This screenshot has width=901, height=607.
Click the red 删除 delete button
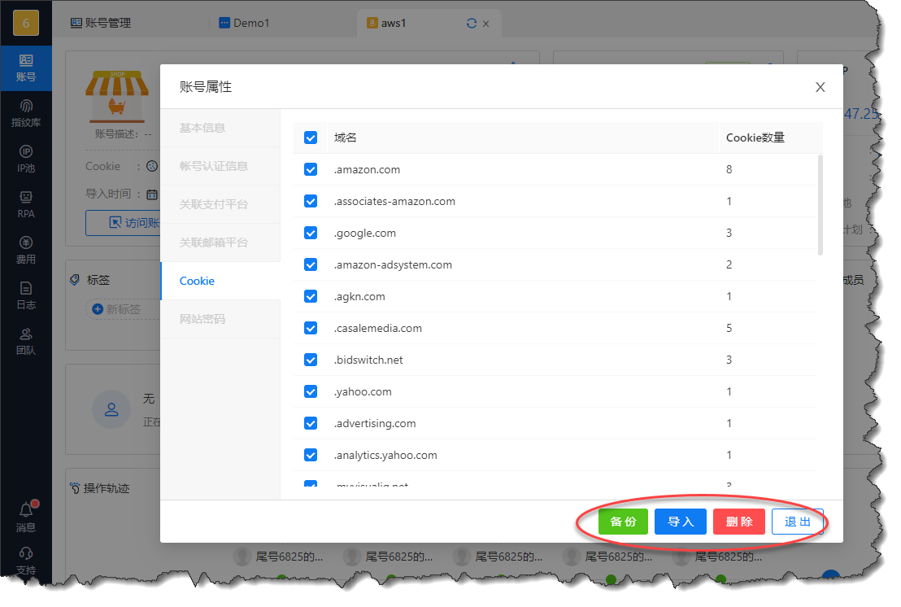739,522
